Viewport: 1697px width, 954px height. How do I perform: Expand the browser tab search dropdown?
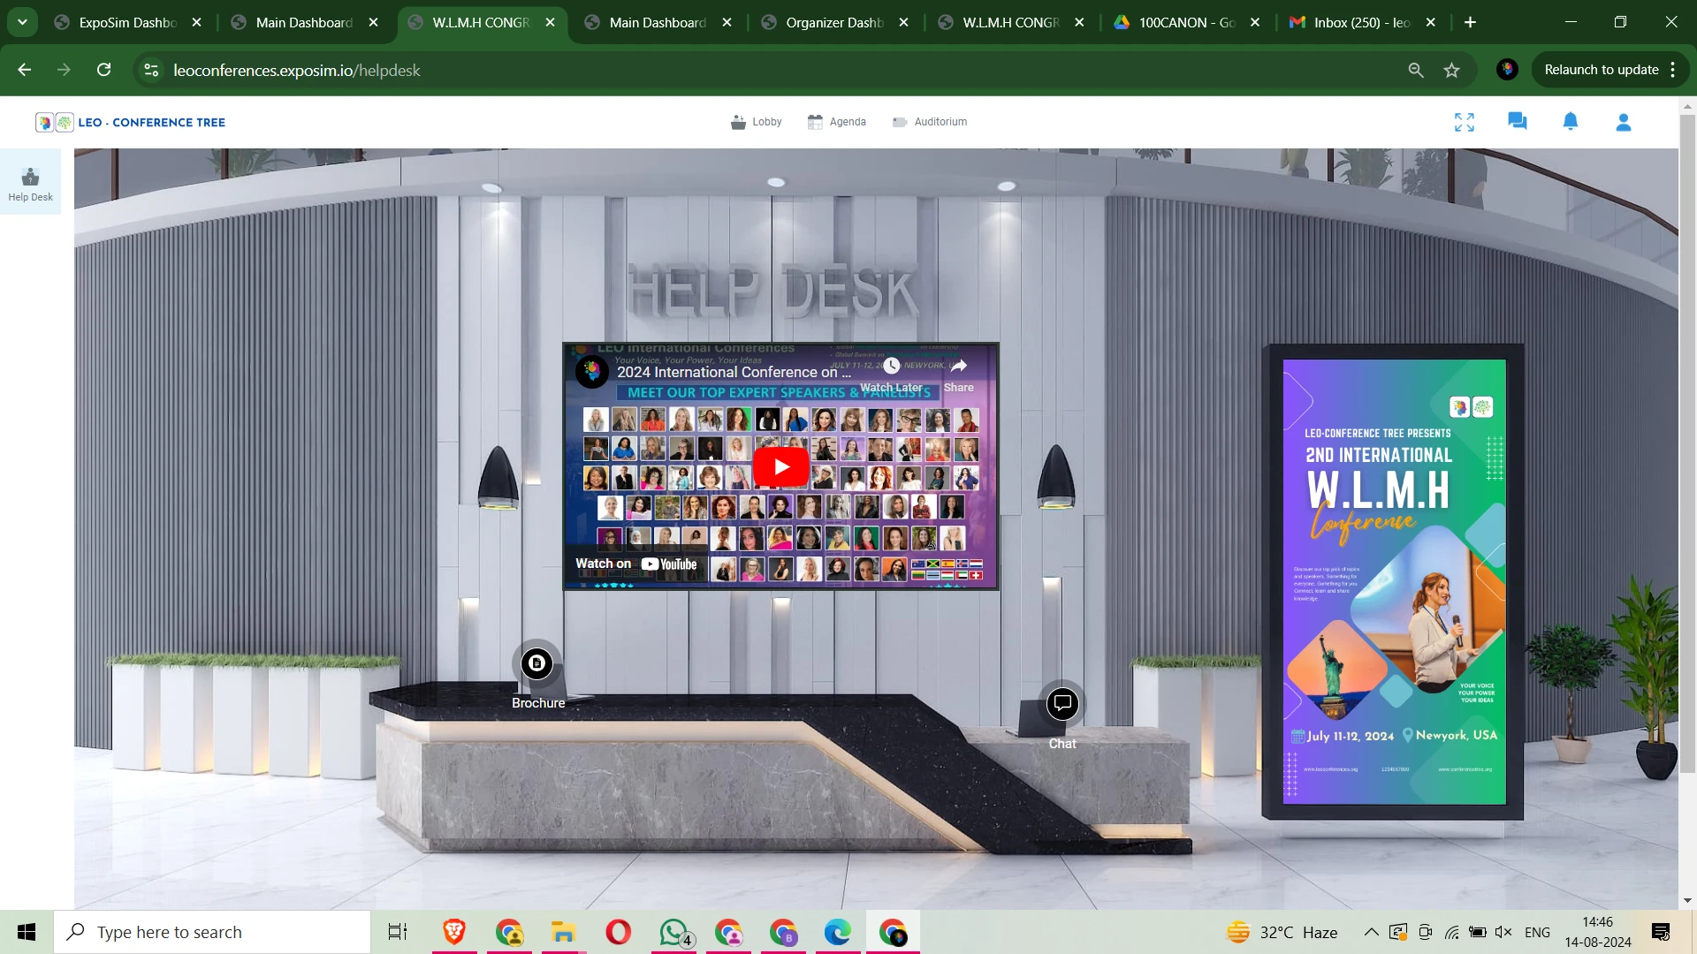point(22,22)
